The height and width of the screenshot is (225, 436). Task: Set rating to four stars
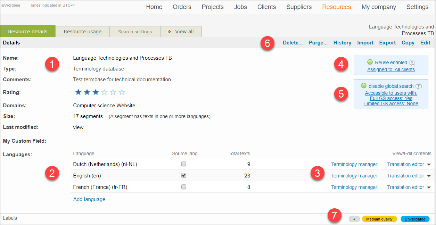pyautogui.click(x=113, y=92)
